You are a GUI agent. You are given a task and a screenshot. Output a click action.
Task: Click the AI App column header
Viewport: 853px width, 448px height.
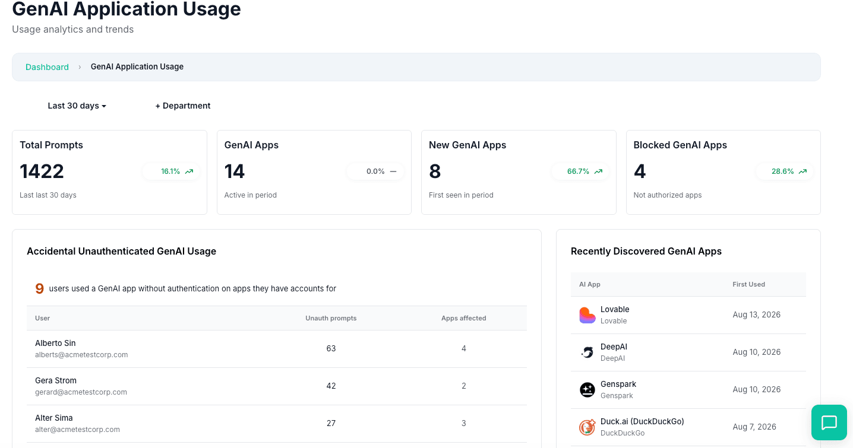pos(590,284)
